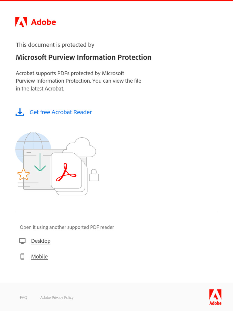The height and width of the screenshot is (311, 233).
Task: Click the red Acrobat PDF symbol illustration
Action: click(66, 173)
